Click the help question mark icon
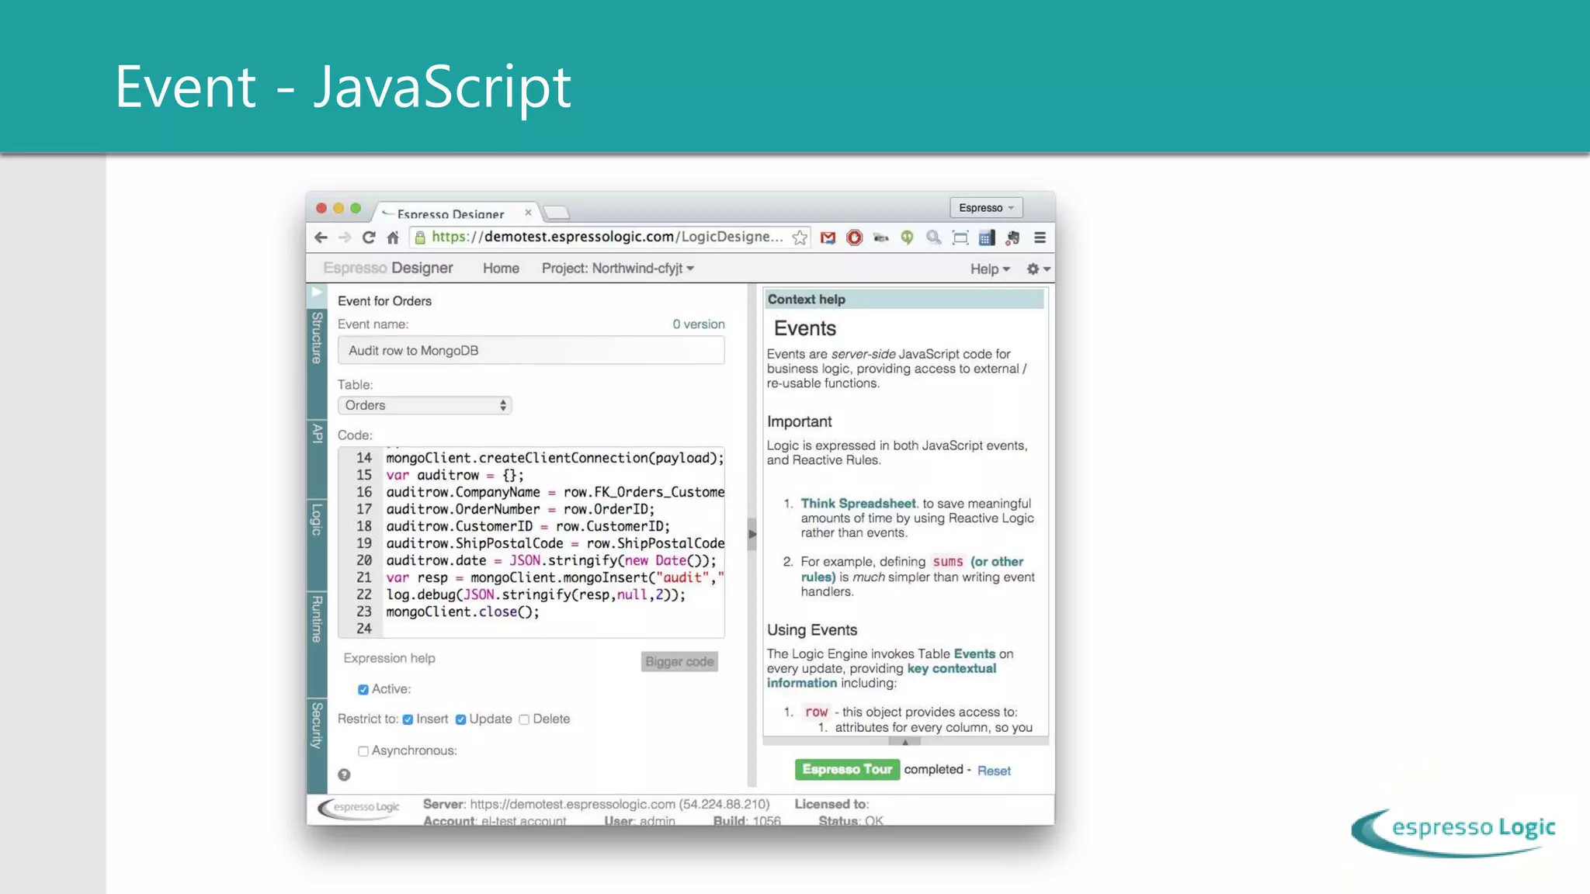This screenshot has width=1590, height=894. [x=344, y=774]
